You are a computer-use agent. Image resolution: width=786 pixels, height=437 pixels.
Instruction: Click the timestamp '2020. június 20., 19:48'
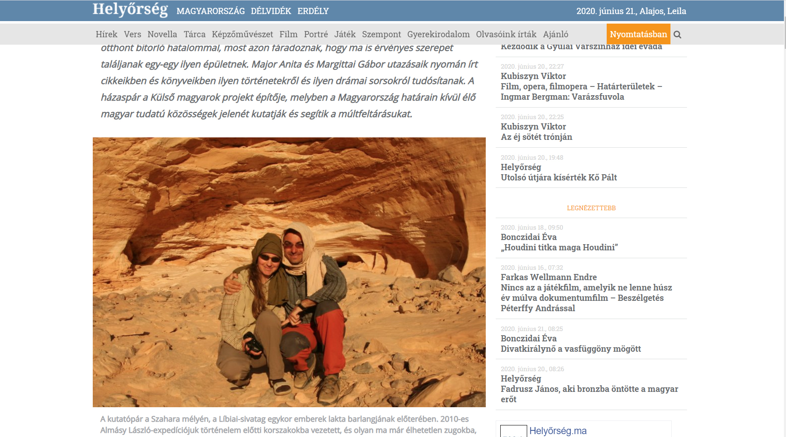(x=532, y=158)
